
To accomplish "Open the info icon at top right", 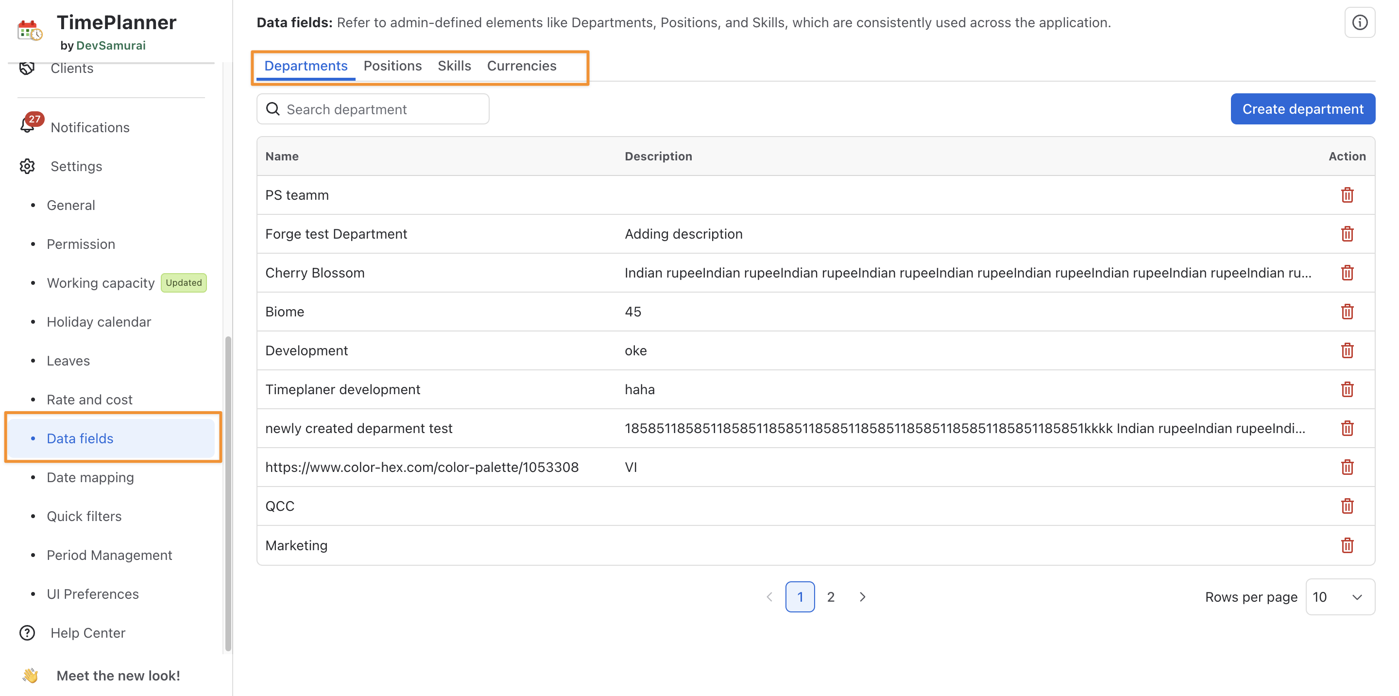I will (x=1359, y=23).
